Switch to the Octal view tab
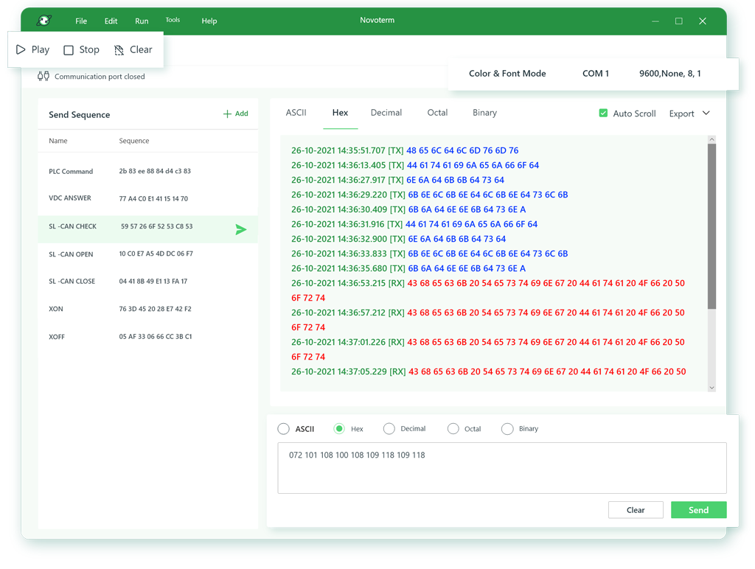 point(437,113)
